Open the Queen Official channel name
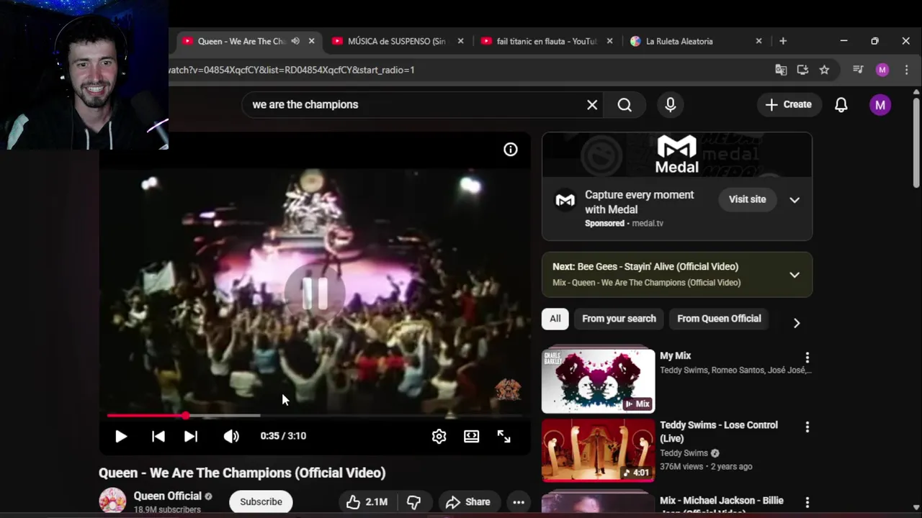The width and height of the screenshot is (922, 518). click(x=168, y=496)
